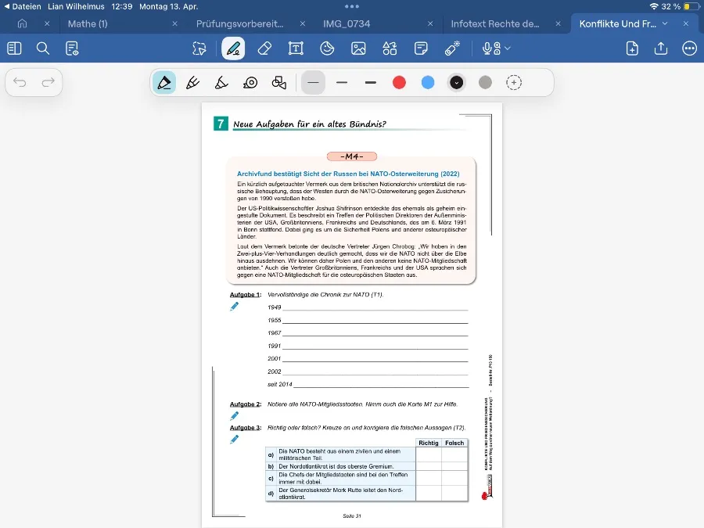The width and height of the screenshot is (704, 528).
Task: Pick the blue pen color
Action: 428,83
